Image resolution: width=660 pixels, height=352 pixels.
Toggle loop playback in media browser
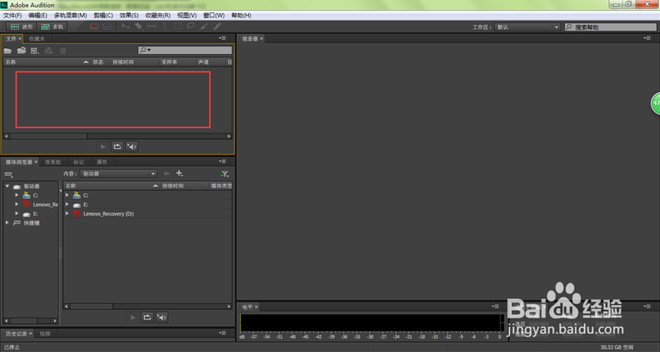click(x=147, y=318)
